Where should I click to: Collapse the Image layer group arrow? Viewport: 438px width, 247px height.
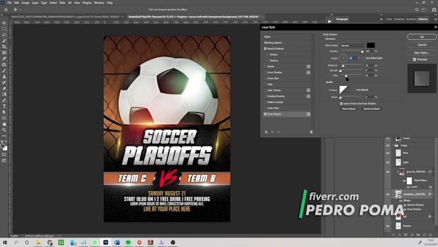click(393, 146)
